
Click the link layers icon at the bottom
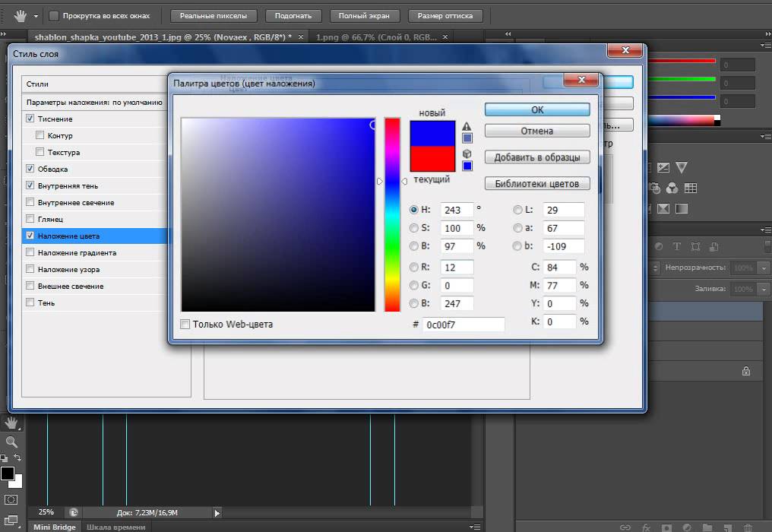point(625,527)
